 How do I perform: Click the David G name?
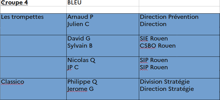(x=79, y=39)
